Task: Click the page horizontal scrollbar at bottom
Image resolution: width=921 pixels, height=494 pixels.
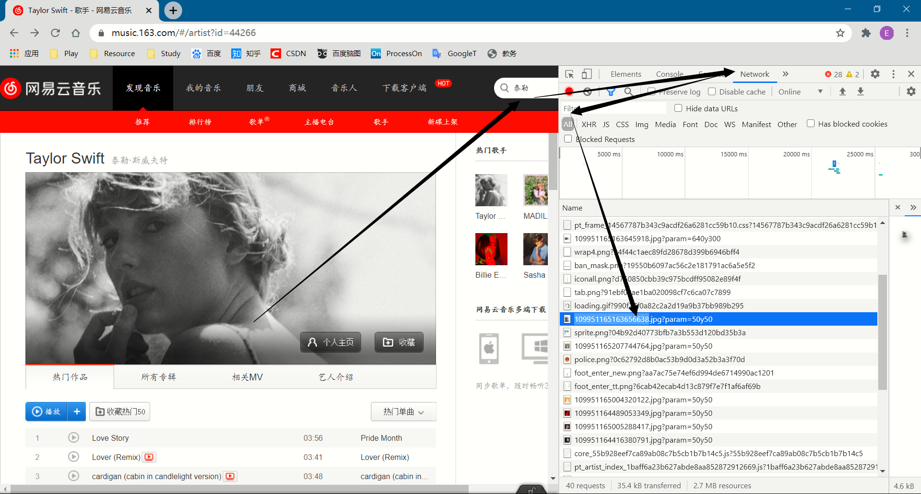Action: click(x=239, y=489)
